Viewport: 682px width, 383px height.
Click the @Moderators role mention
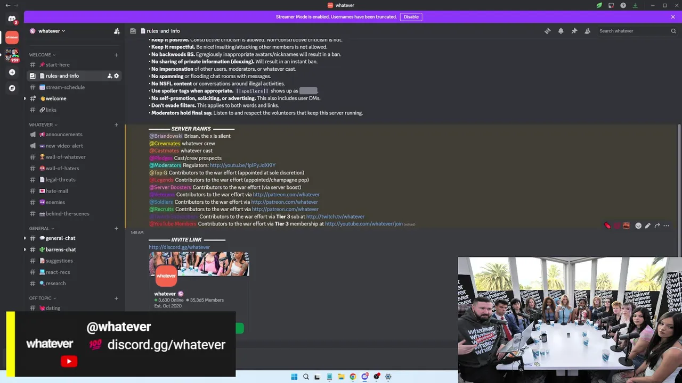pos(165,165)
